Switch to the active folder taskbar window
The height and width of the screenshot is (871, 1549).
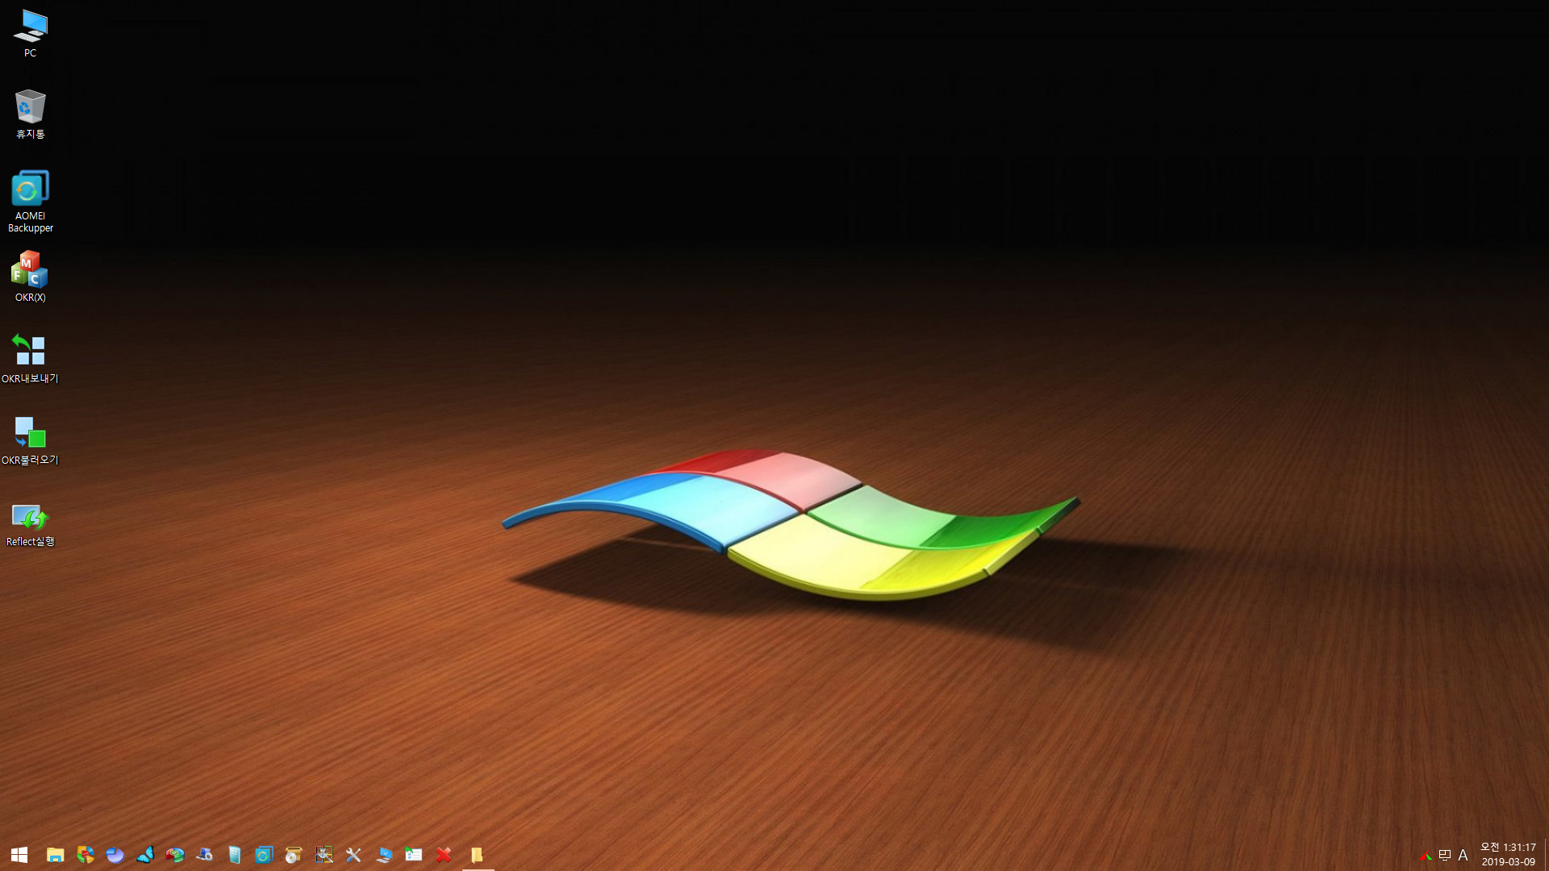(477, 855)
